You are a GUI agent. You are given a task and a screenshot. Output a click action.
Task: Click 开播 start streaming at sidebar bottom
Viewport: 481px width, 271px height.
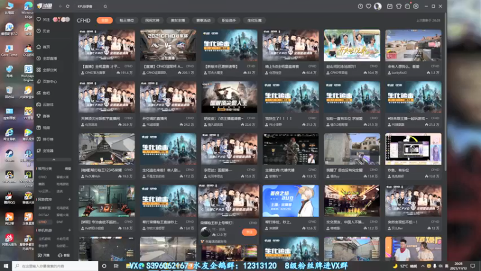tap(44, 255)
